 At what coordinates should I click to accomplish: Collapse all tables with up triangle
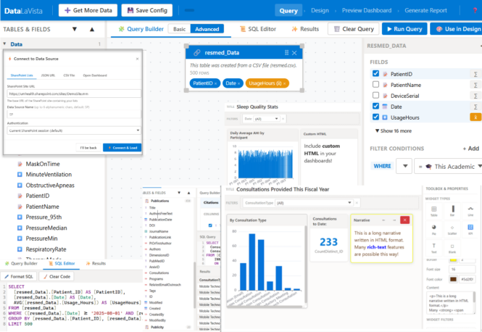[x=92, y=29]
